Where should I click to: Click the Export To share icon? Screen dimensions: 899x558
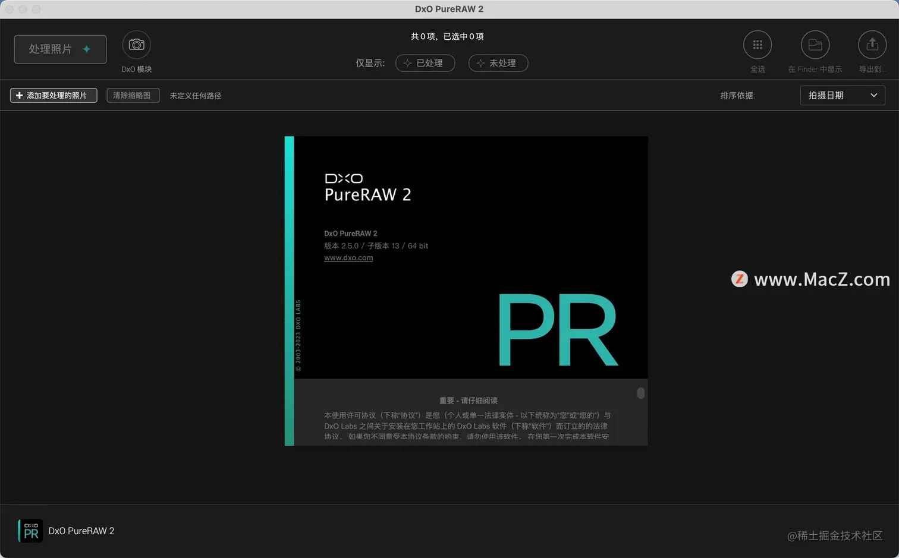872,45
